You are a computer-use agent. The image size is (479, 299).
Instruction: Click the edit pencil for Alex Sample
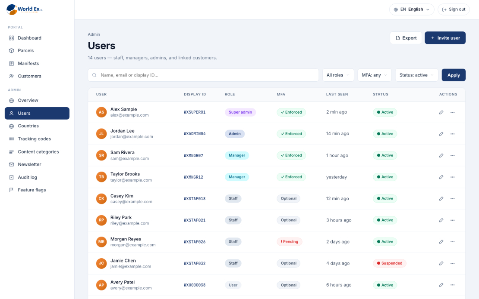click(x=441, y=112)
